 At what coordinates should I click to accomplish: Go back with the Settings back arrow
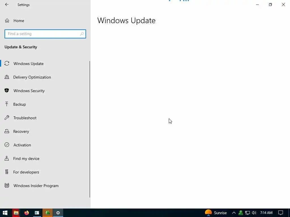7,5
